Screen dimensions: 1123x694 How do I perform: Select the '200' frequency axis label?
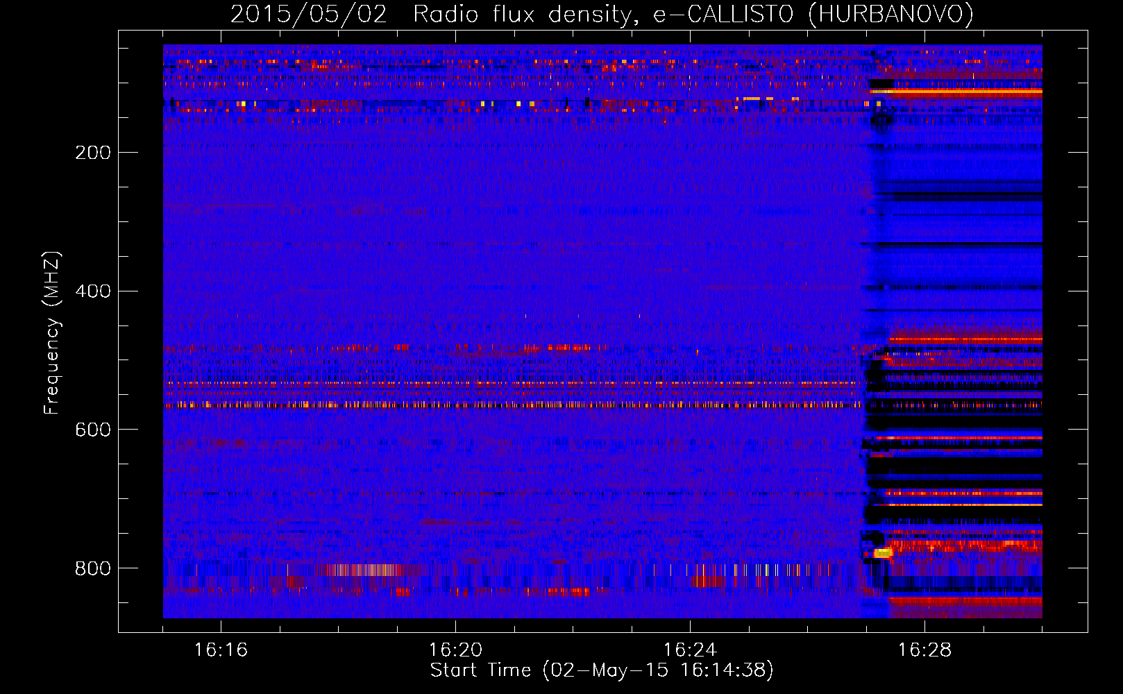click(93, 152)
